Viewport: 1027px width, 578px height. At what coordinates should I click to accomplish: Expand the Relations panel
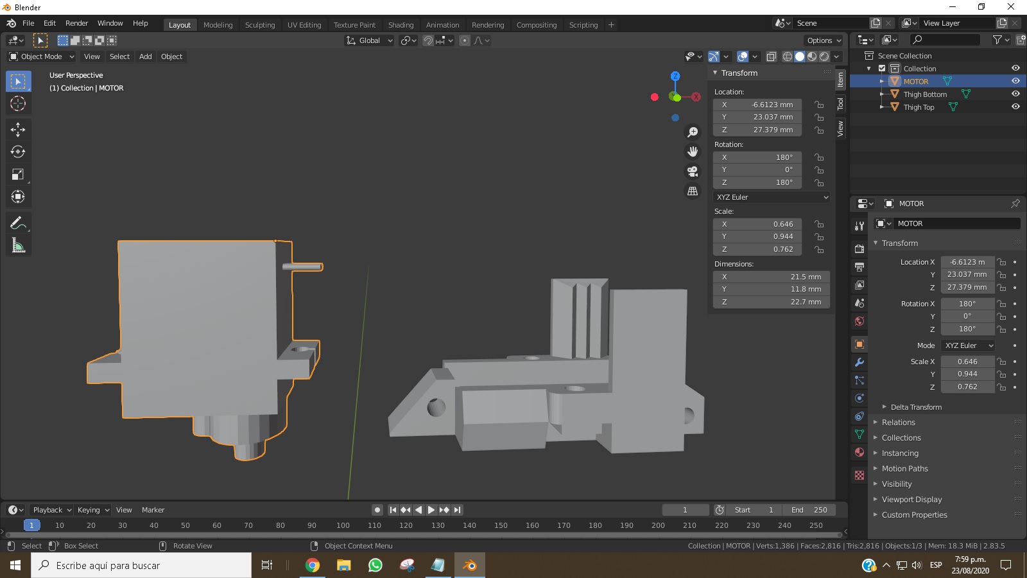point(898,423)
